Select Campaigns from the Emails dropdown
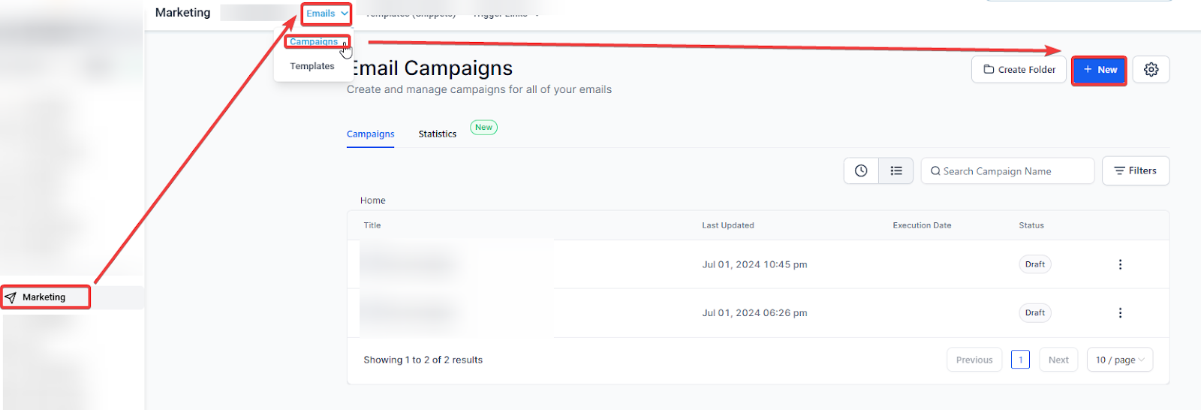1201x410 pixels. 314,42
